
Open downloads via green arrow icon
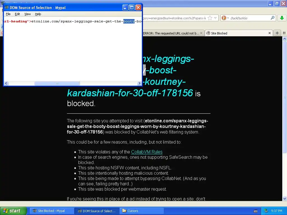point(282,18)
